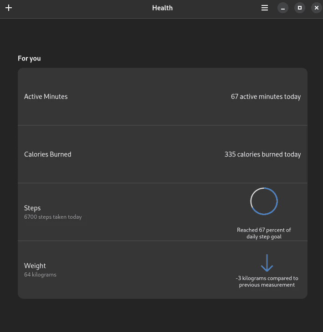Minimize the Health window
The image size is (323, 332).
(283, 8)
